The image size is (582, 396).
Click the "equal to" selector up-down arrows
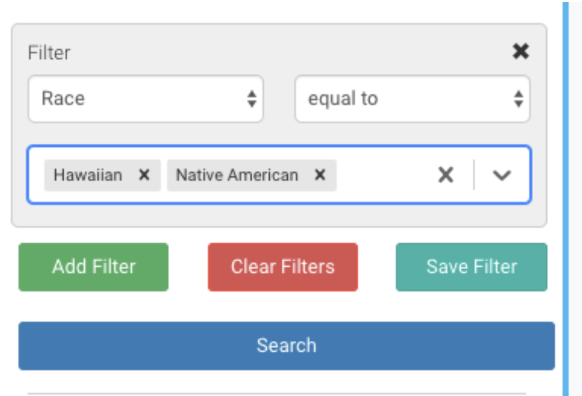pos(518,98)
